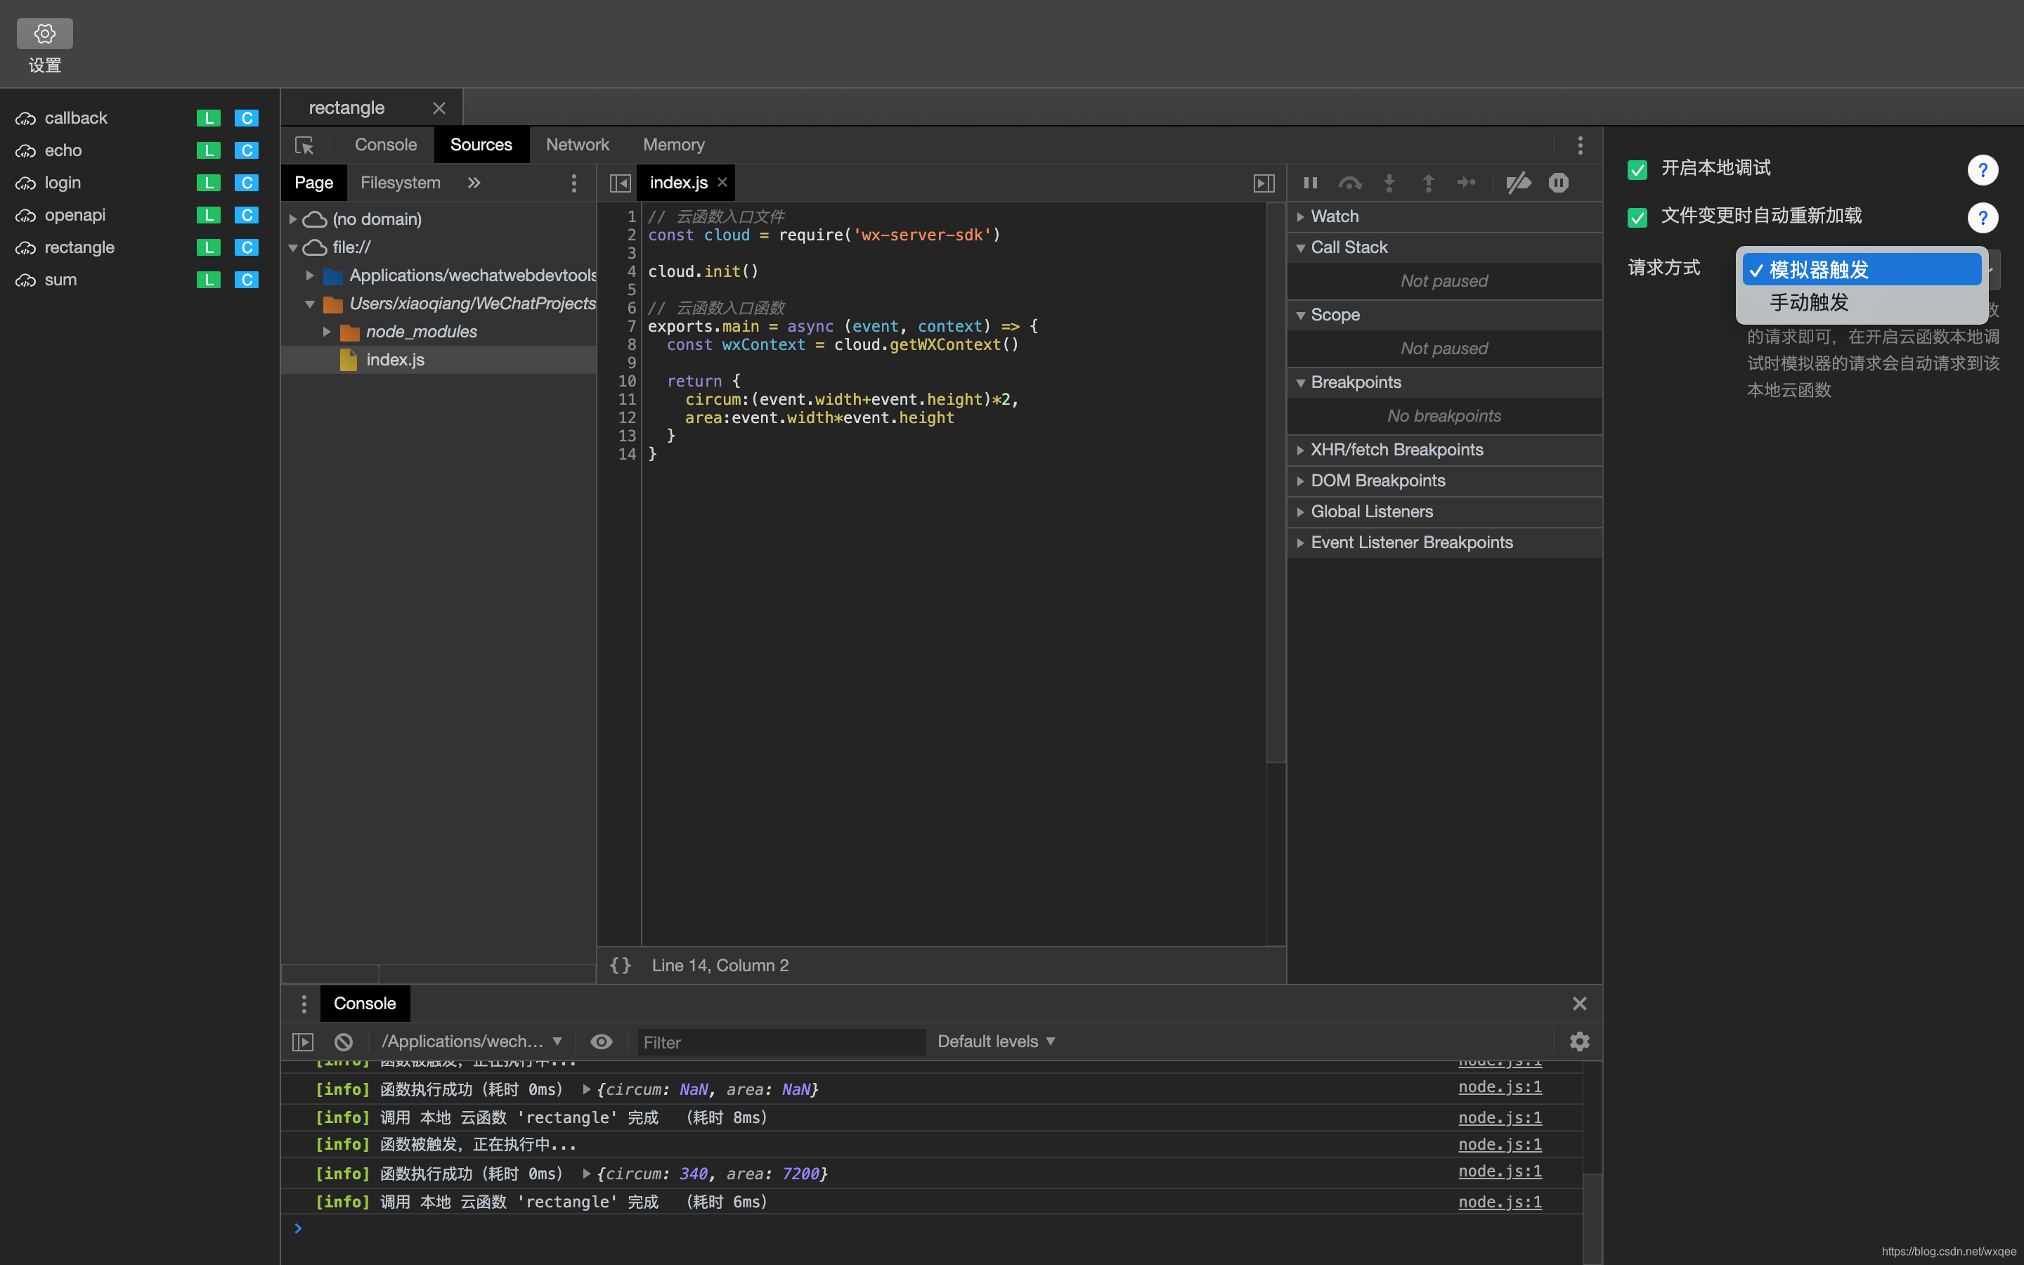This screenshot has height=1265, width=2024.
Task: Click the L badge for login
Action: (208, 183)
